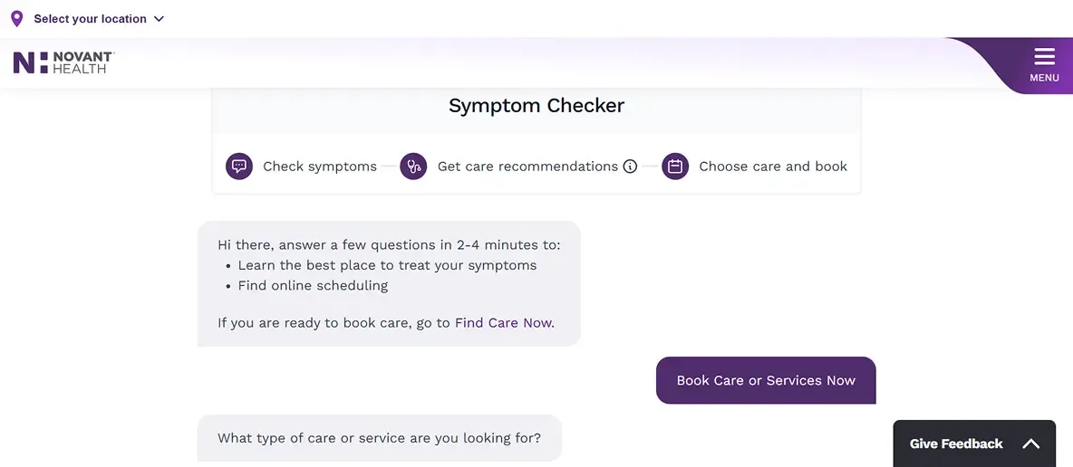The height and width of the screenshot is (467, 1073).
Task: Show info about care recommendations
Action: (x=630, y=167)
